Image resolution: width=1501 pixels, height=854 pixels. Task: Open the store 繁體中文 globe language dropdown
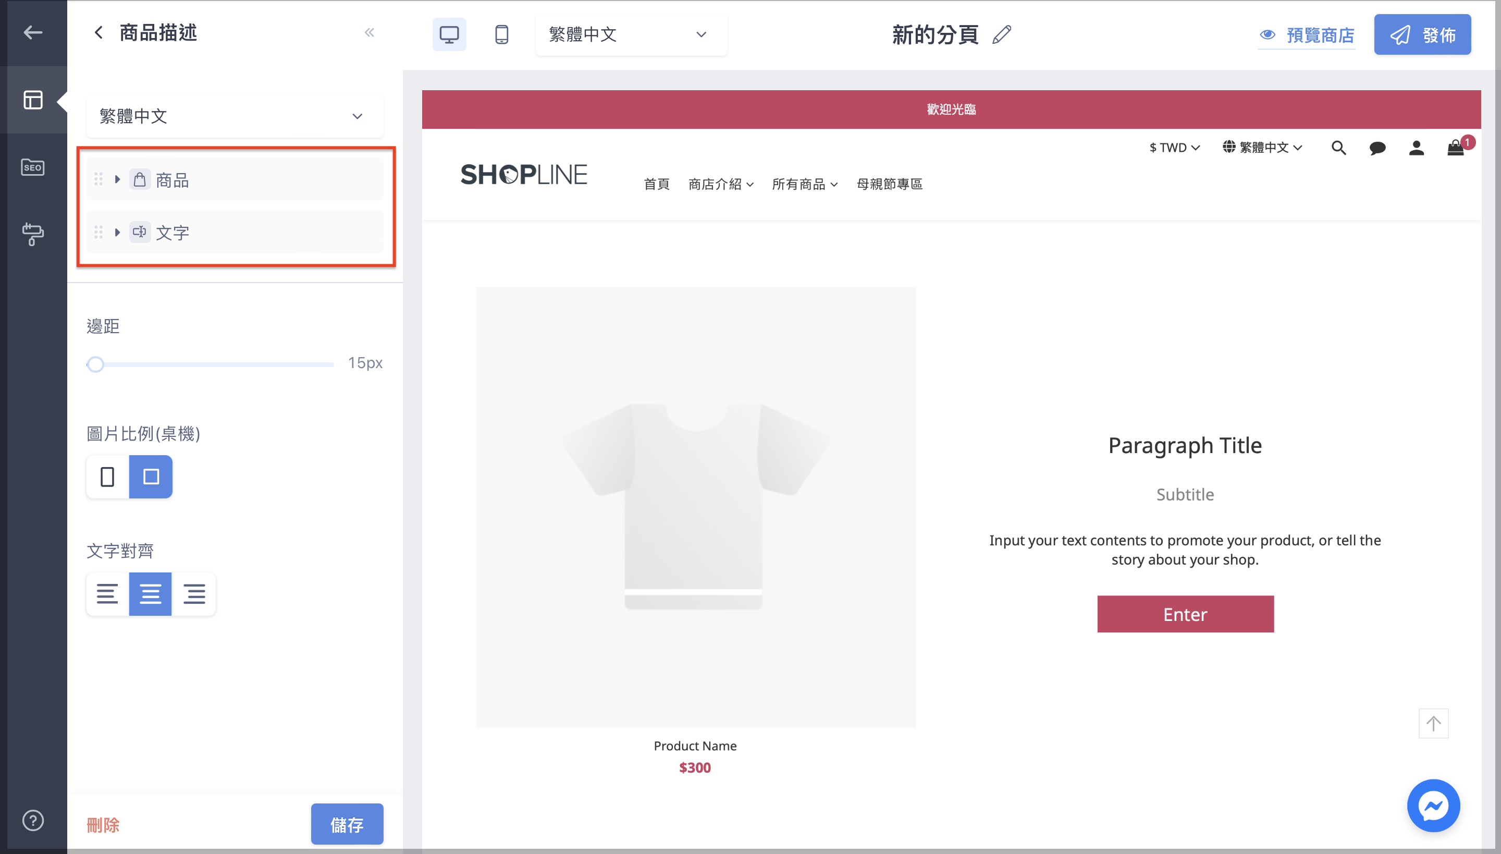[1262, 147]
